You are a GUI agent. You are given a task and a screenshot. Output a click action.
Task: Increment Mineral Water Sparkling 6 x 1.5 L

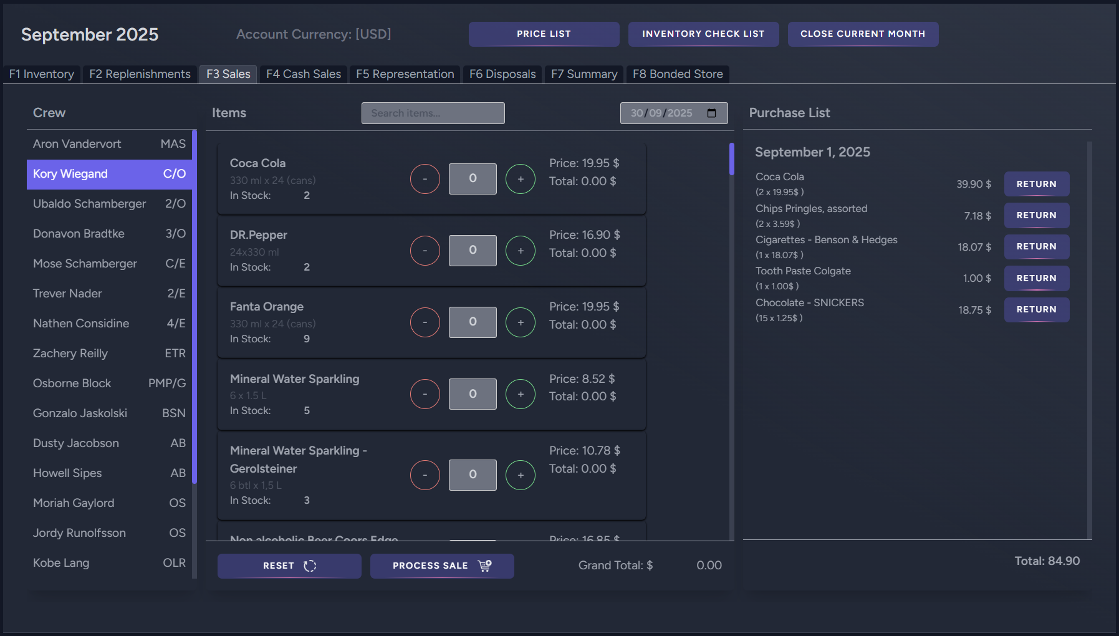520,394
